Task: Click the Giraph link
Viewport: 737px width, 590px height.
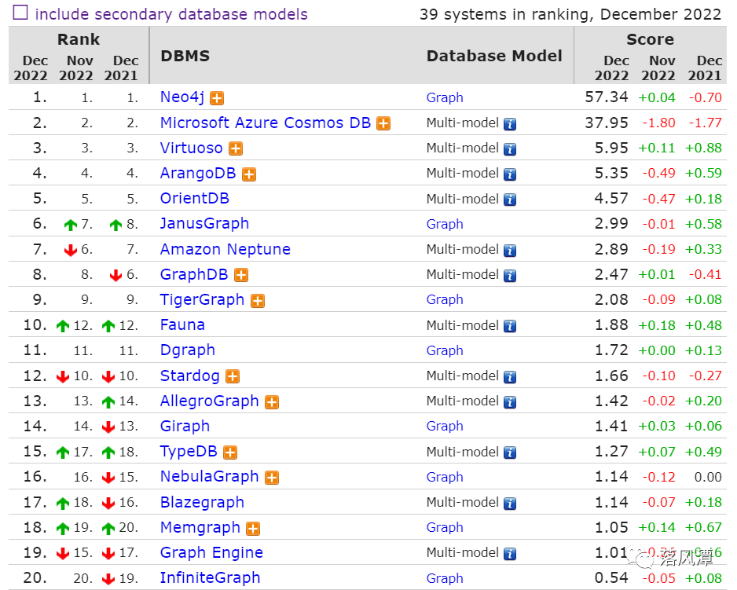Action: pos(185,427)
